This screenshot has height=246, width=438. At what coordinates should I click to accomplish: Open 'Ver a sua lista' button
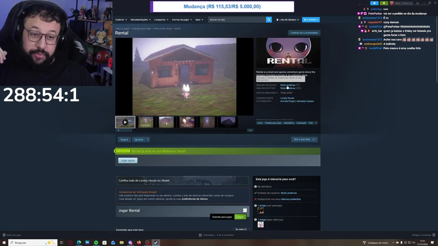[304, 139]
